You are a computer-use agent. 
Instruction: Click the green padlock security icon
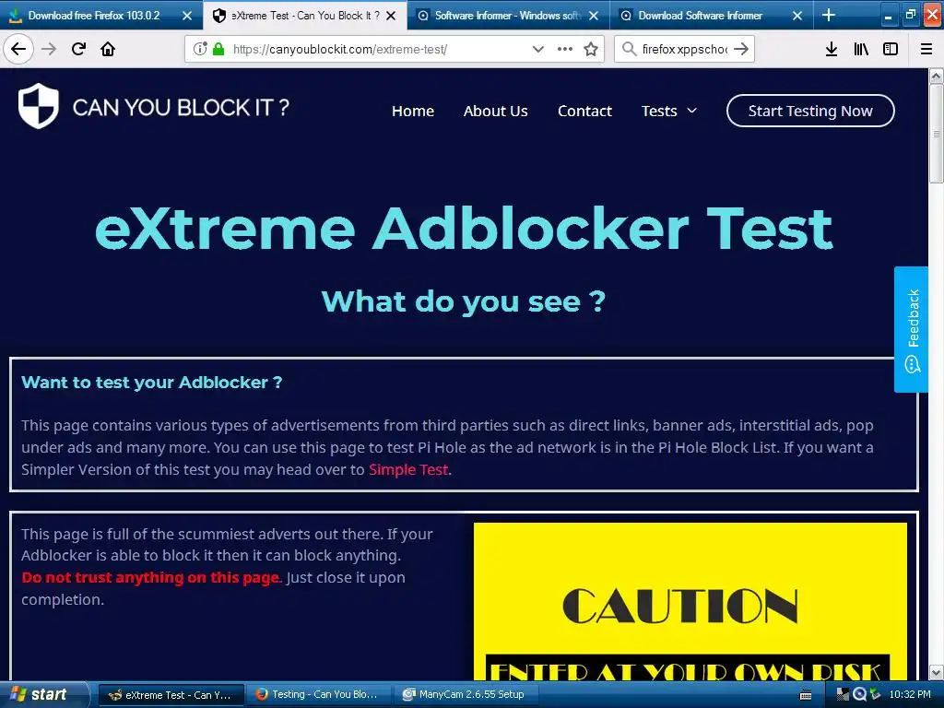218,49
